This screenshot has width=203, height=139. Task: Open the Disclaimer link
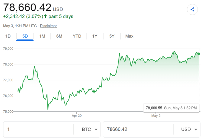(48, 26)
